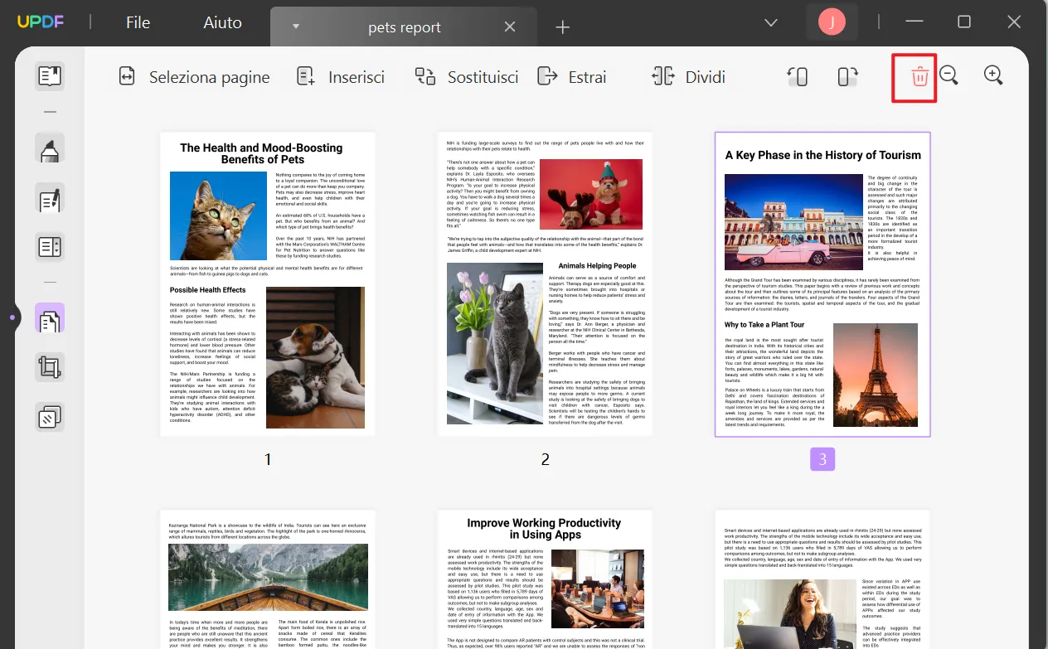Click the UPDF logo
1048x649 pixels.
40,22
